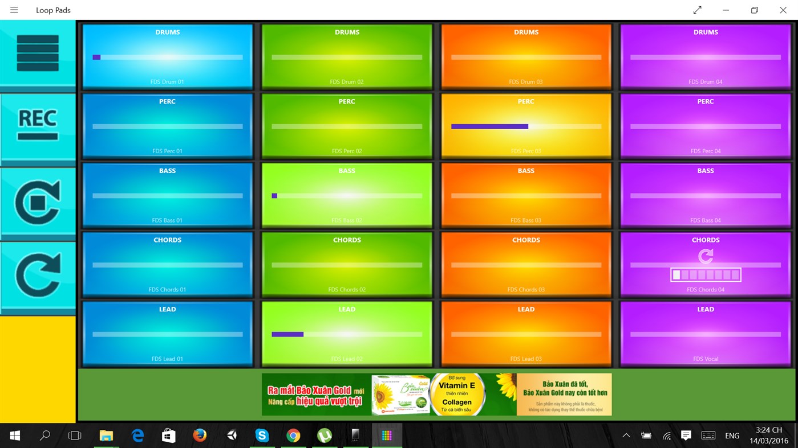Open the navigation hamburger menu
Viewport: 798px width, 448px height.
[14, 10]
